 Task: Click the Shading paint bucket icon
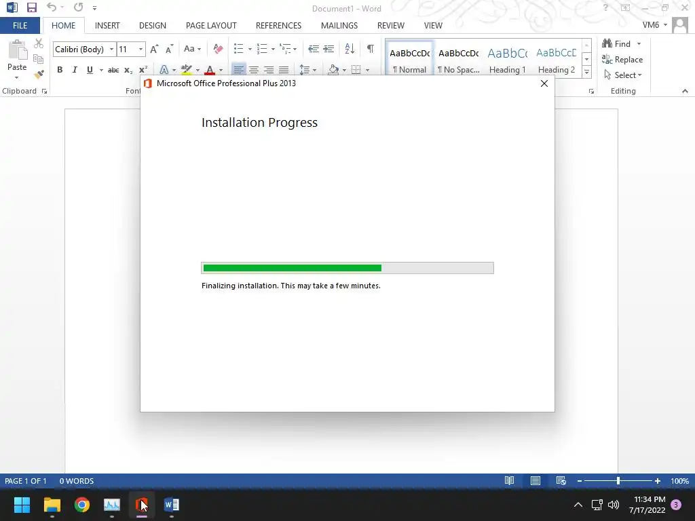pos(333,70)
